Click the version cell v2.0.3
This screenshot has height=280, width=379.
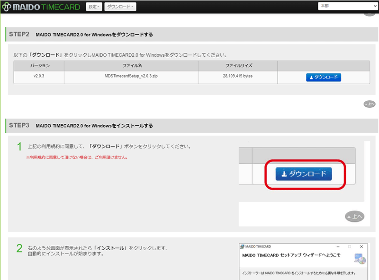coord(39,76)
